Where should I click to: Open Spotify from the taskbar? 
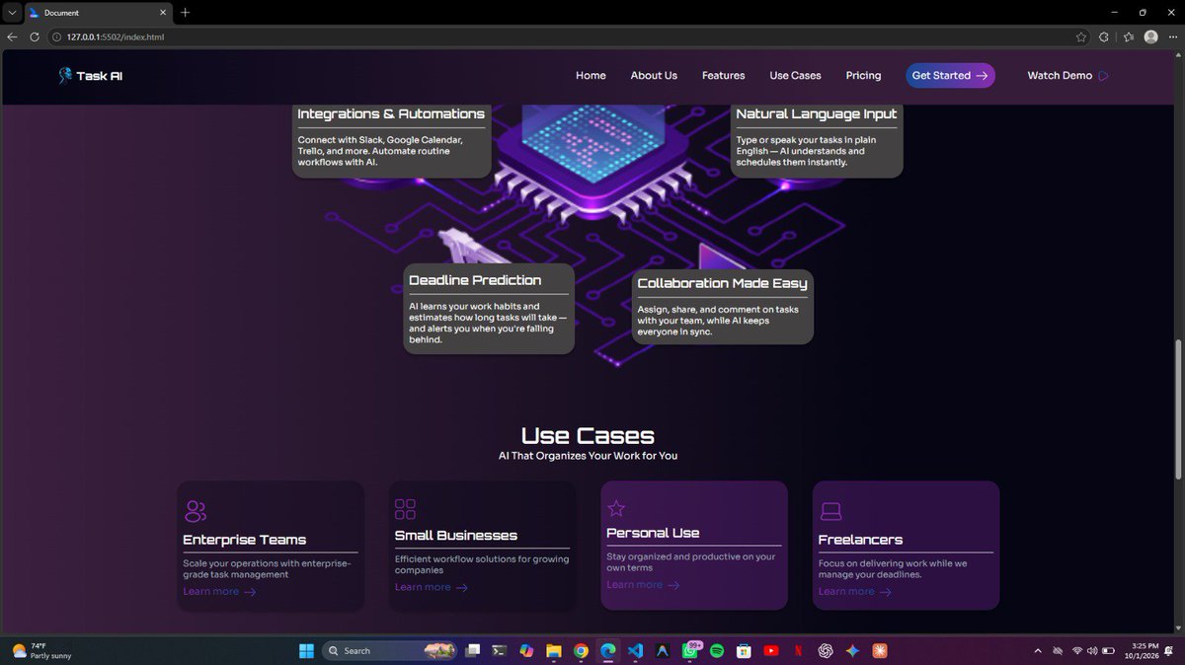click(717, 650)
